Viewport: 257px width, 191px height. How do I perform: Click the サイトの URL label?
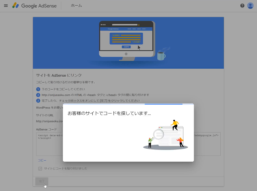45,115
